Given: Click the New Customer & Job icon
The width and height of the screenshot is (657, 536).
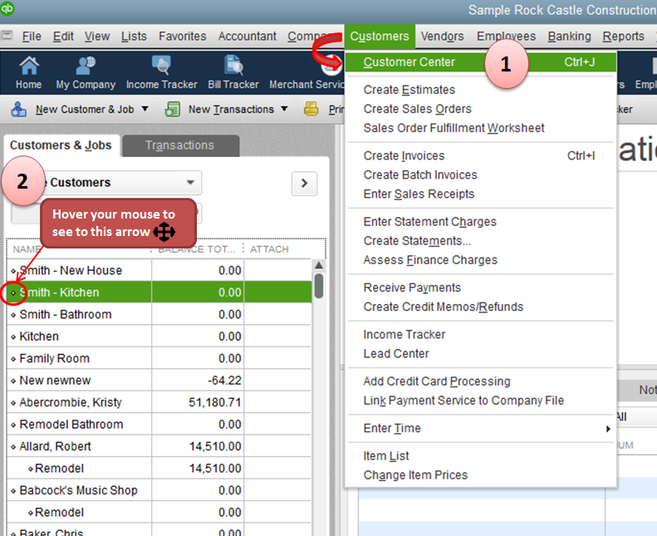Looking at the screenshot, I should (x=18, y=110).
